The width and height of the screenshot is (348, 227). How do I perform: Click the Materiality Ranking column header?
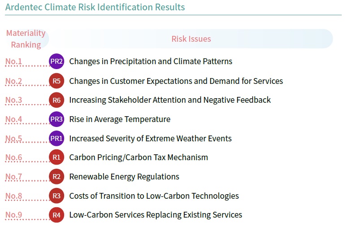click(26, 39)
